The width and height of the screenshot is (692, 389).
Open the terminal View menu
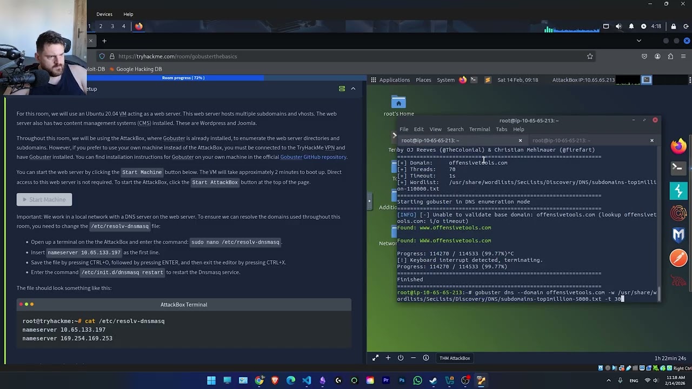tap(435, 129)
